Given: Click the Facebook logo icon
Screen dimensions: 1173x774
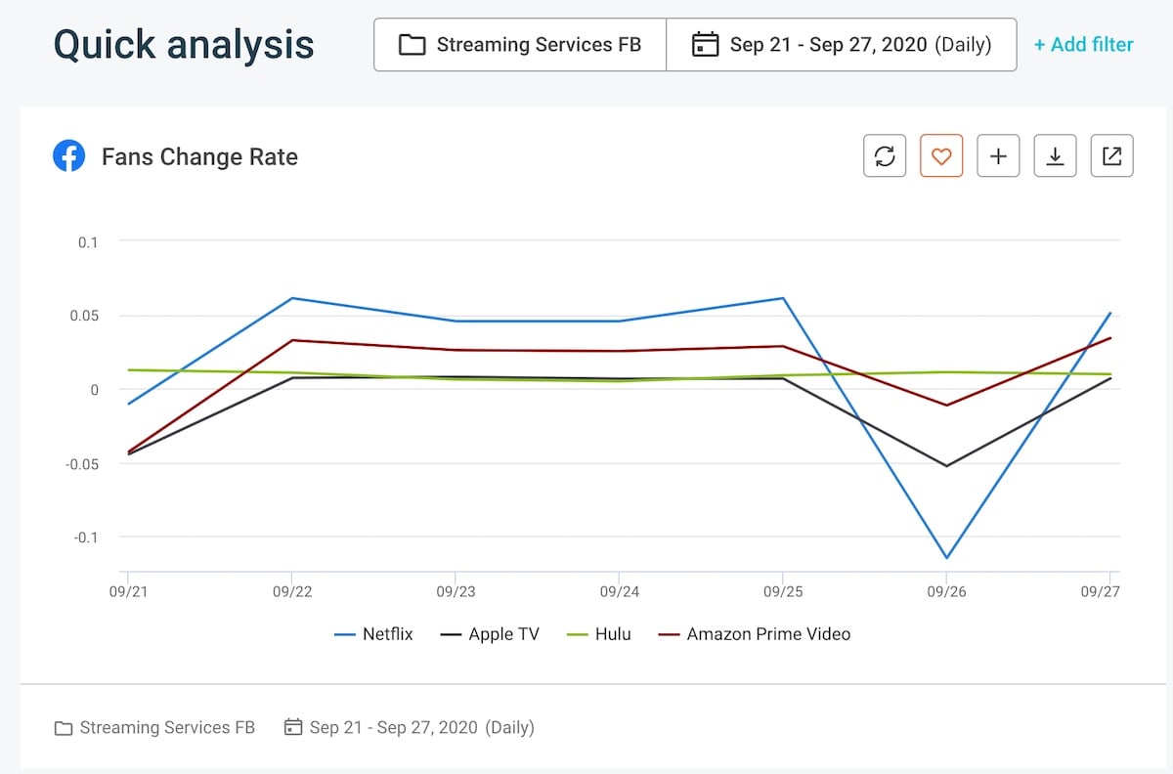Looking at the screenshot, I should [68, 156].
